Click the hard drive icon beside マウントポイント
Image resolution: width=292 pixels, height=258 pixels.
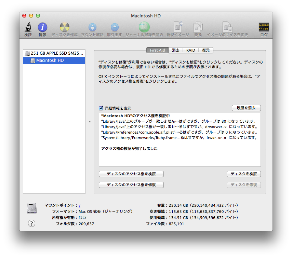32,208
